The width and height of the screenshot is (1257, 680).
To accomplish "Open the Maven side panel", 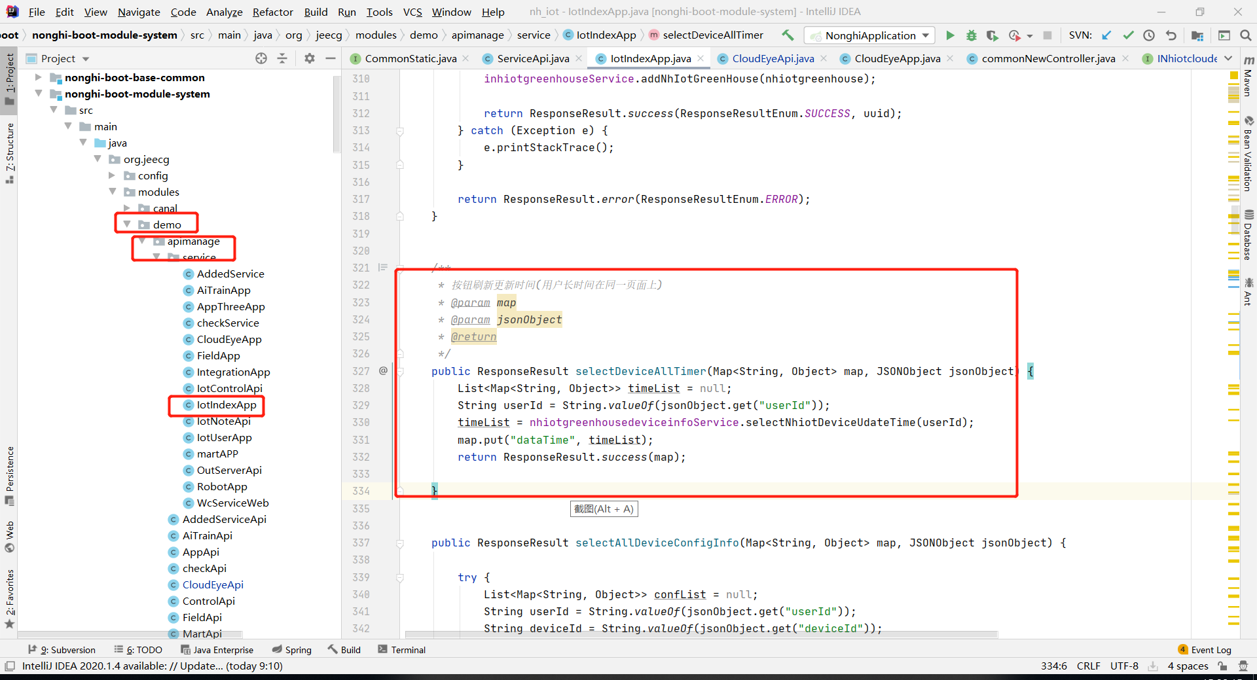I will click(1248, 76).
